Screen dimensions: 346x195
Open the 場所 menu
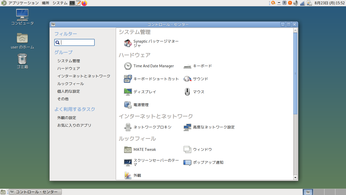tap(46, 3)
